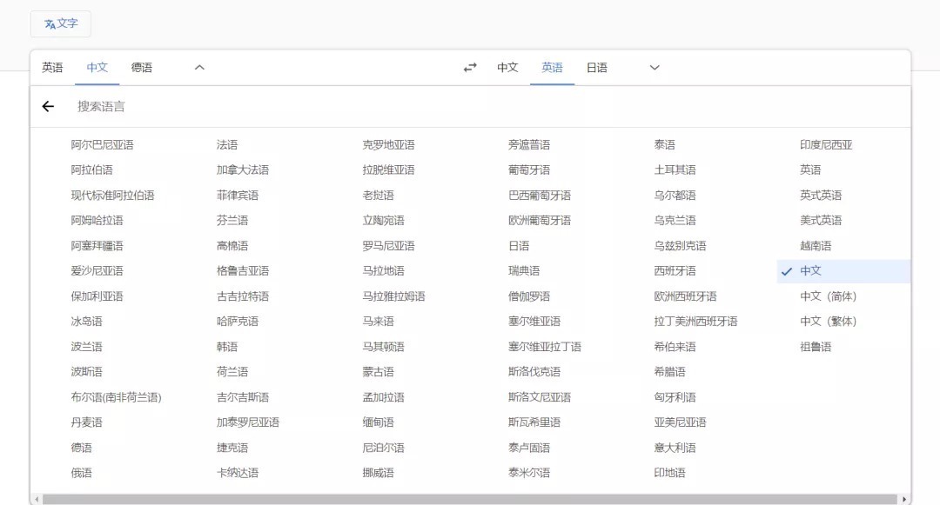Click the translate icon in 文字 button
The image size is (940, 505).
click(x=50, y=24)
